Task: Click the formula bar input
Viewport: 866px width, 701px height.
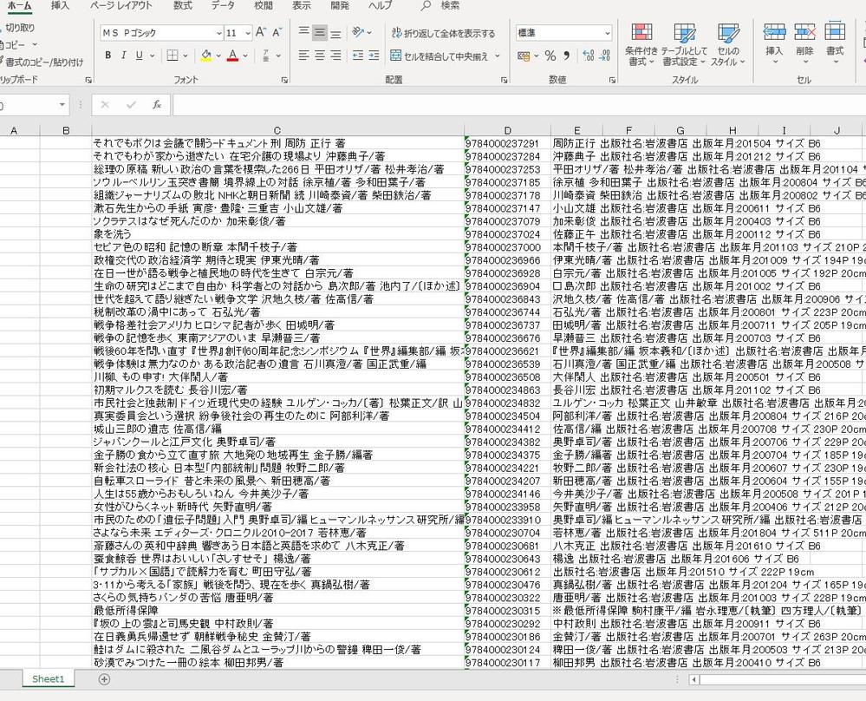Action: pyautogui.click(x=519, y=104)
